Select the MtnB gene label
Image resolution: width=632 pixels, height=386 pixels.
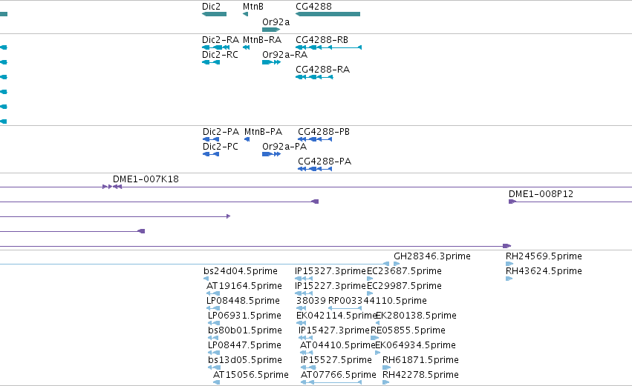(x=253, y=7)
